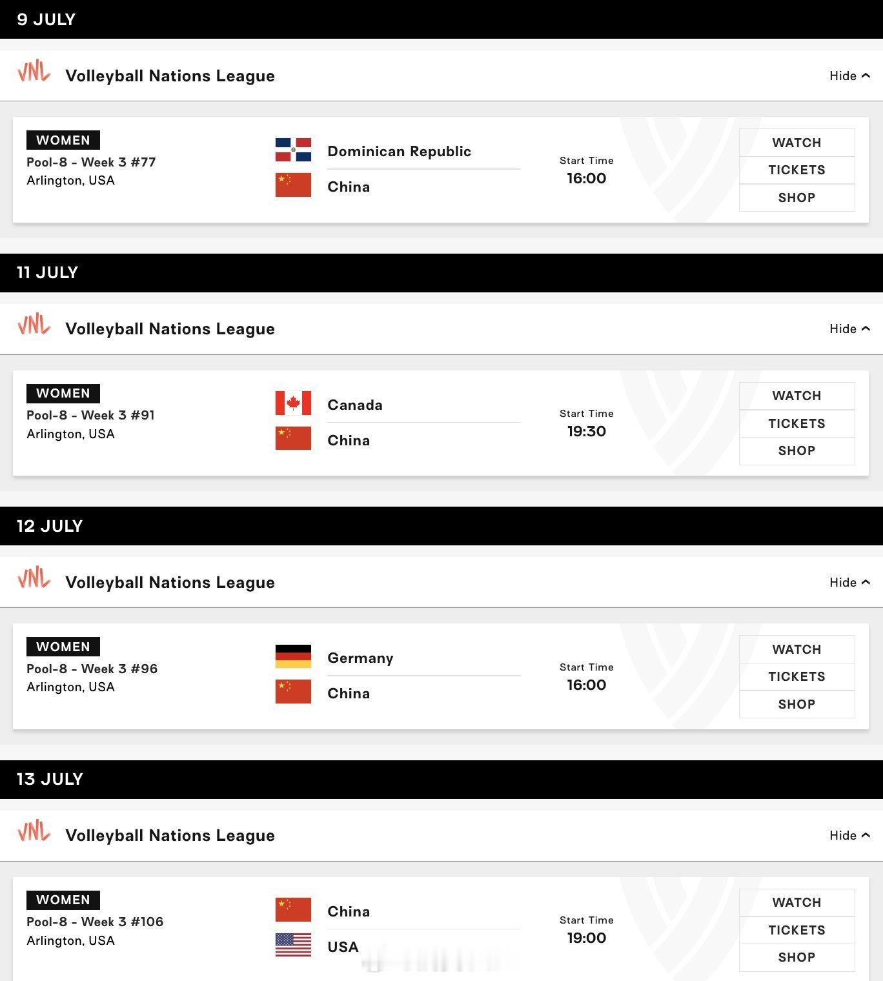Screen dimensions: 883x981
Task: Collapse the 12 July league section with Hide
Action: tap(849, 582)
